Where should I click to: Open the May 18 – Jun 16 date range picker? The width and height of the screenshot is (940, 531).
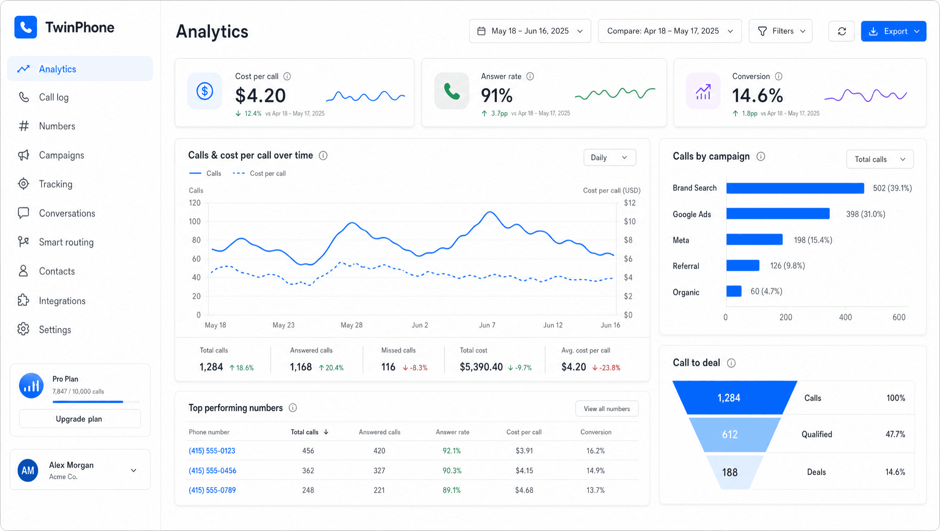pyautogui.click(x=530, y=31)
